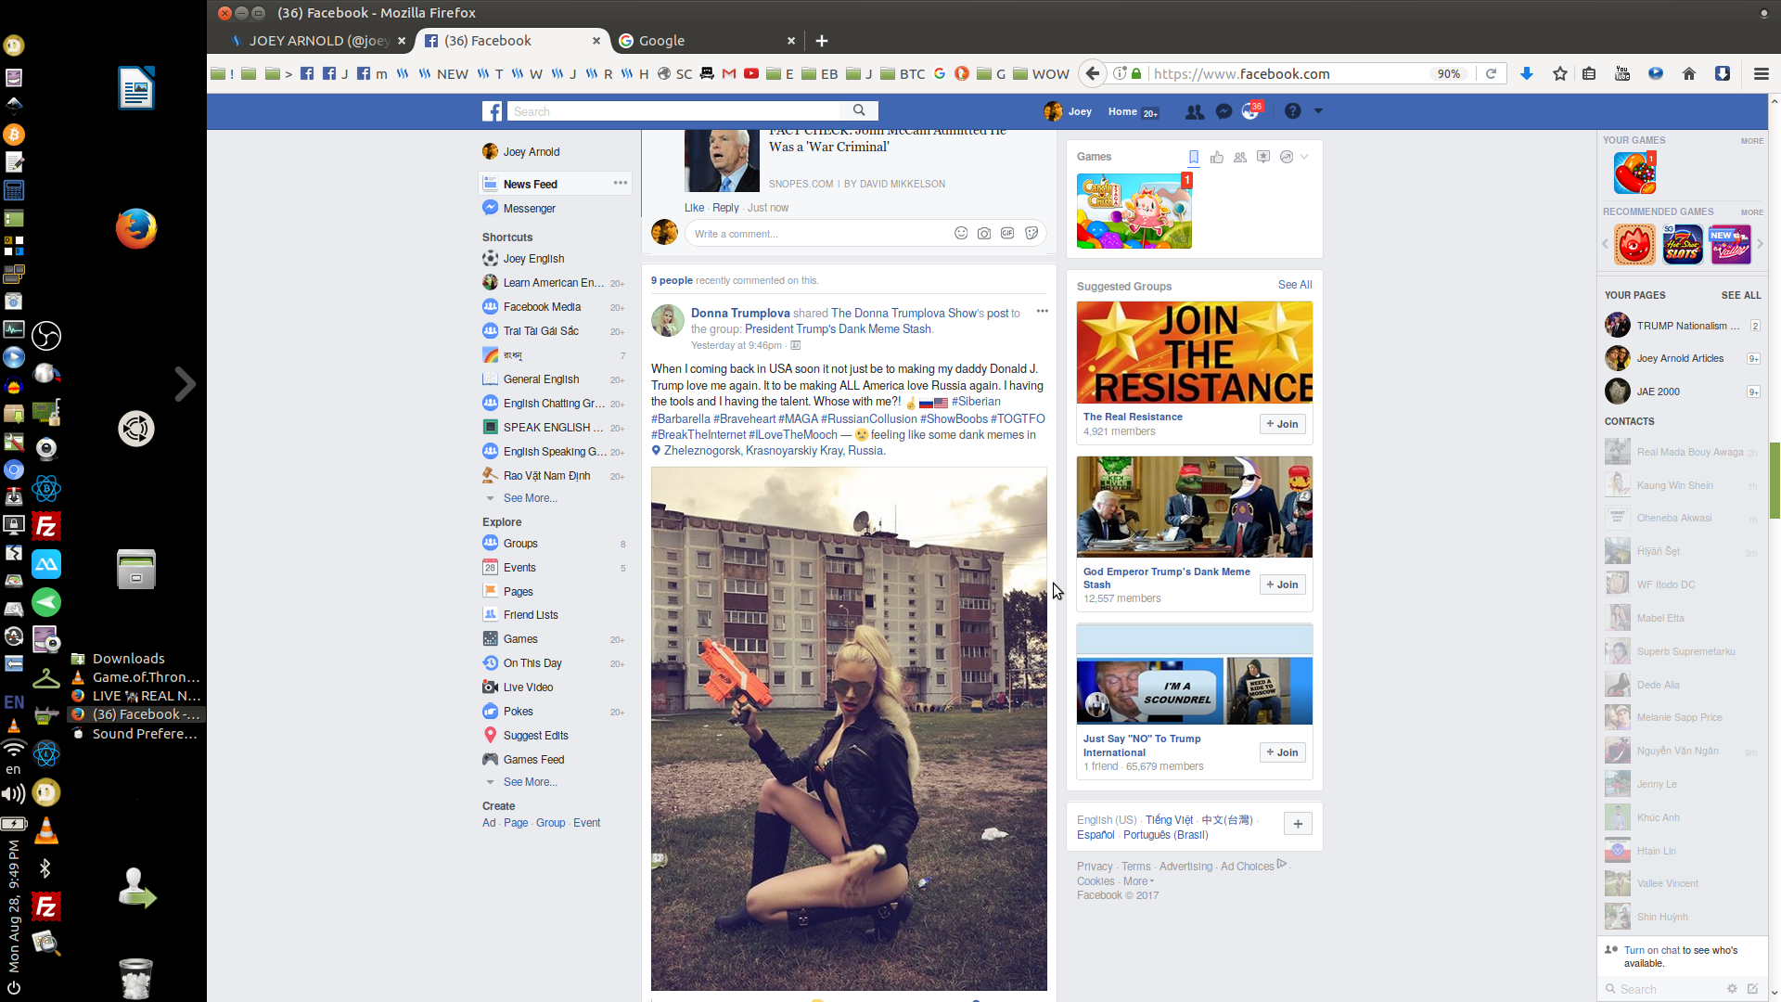Open See All for Suggested Groups
The image size is (1781, 1002).
point(1294,285)
